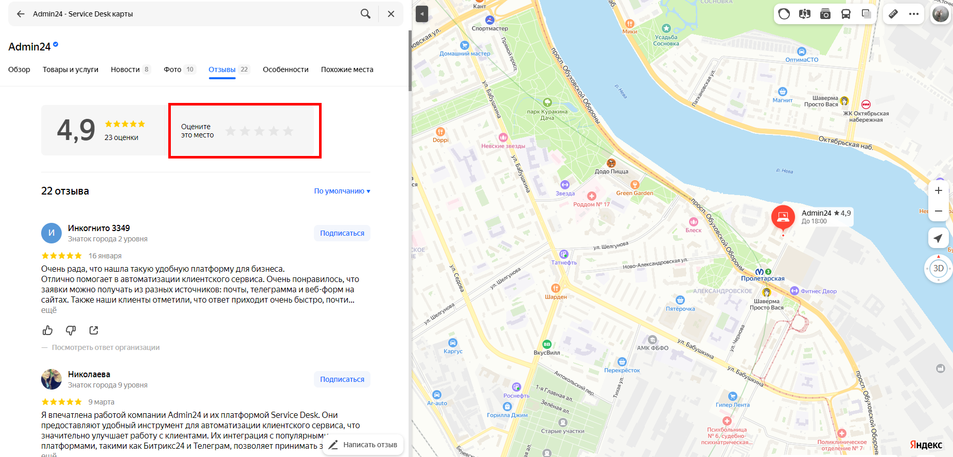This screenshot has height=457, width=953.
Task: Rate this place with three stars
Action: tap(259, 131)
